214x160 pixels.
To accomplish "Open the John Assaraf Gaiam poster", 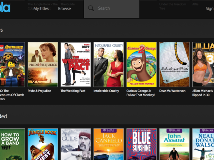I will [x=174, y=144].
